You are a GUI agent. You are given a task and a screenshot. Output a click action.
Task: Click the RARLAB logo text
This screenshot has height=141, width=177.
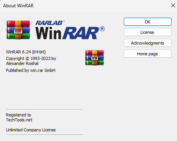(x=50, y=23)
